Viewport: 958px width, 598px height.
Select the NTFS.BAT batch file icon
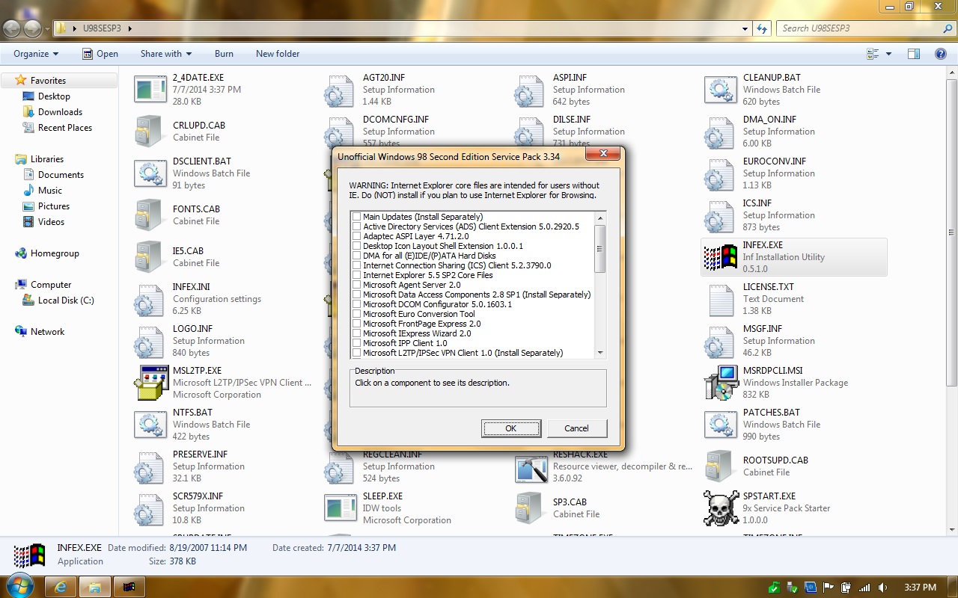150,425
